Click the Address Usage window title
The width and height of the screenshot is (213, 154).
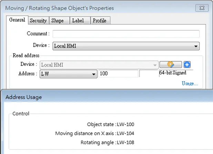click(24, 97)
